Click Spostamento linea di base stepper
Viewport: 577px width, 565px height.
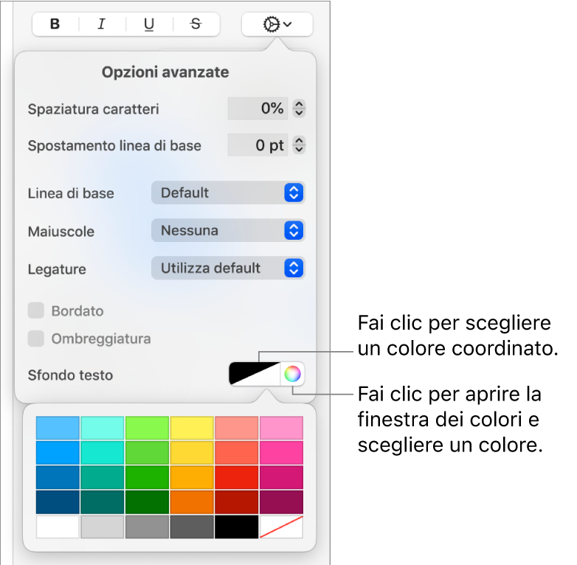299,145
